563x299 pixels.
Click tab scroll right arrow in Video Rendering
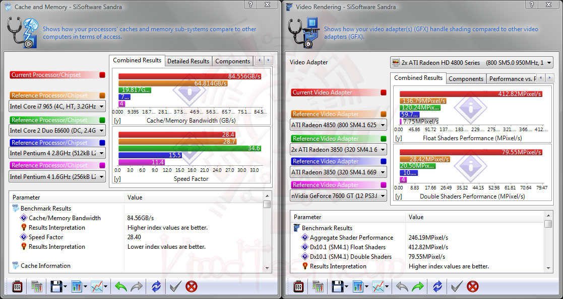(x=549, y=78)
